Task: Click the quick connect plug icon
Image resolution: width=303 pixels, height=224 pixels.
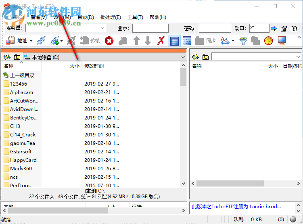Action: click(x=41, y=41)
